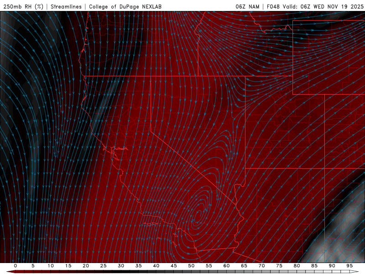Click the "5" color scale label
Screen dimensions: 365x274
pos(33,266)
